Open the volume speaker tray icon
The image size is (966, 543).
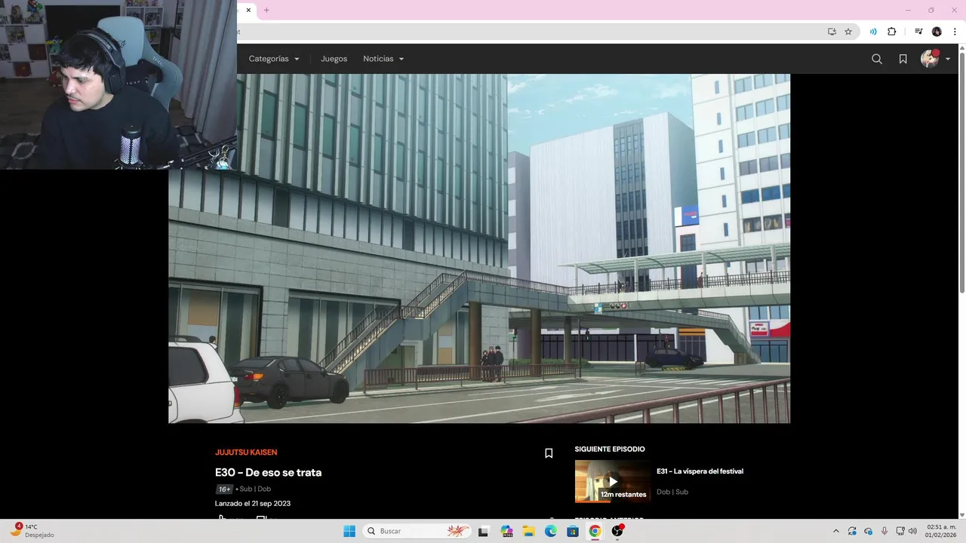coord(913,531)
